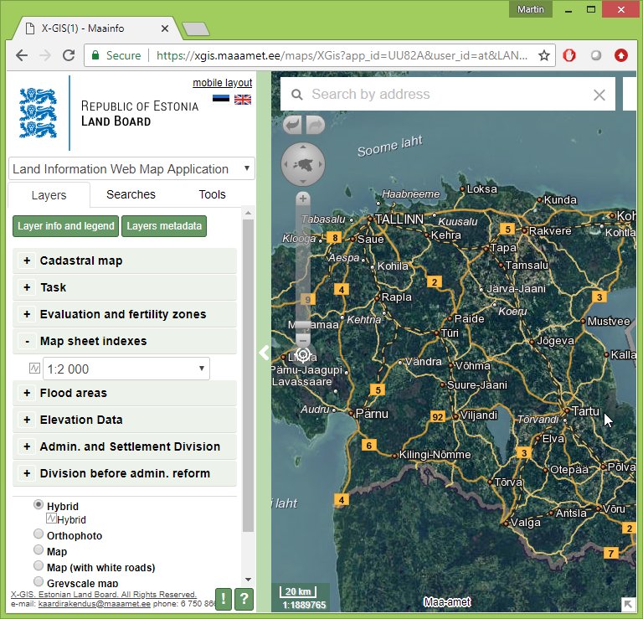The width and height of the screenshot is (643, 619).
Task: Undo the previous map view with the back arrow
Action: click(292, 125)
